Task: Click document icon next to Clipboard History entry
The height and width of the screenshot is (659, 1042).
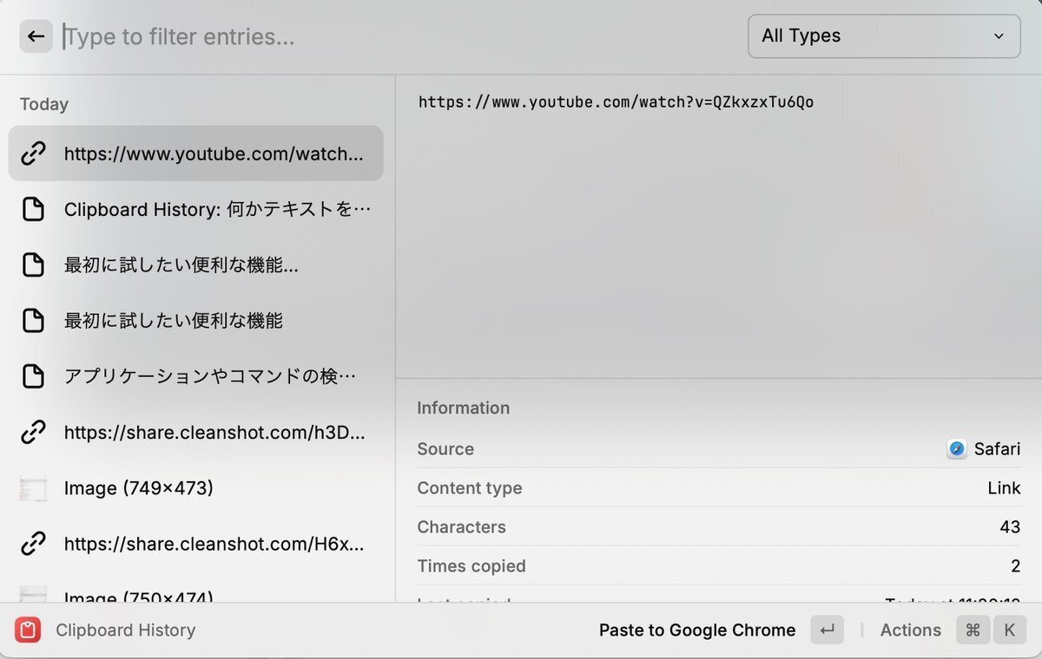Action: coord(33,210)
